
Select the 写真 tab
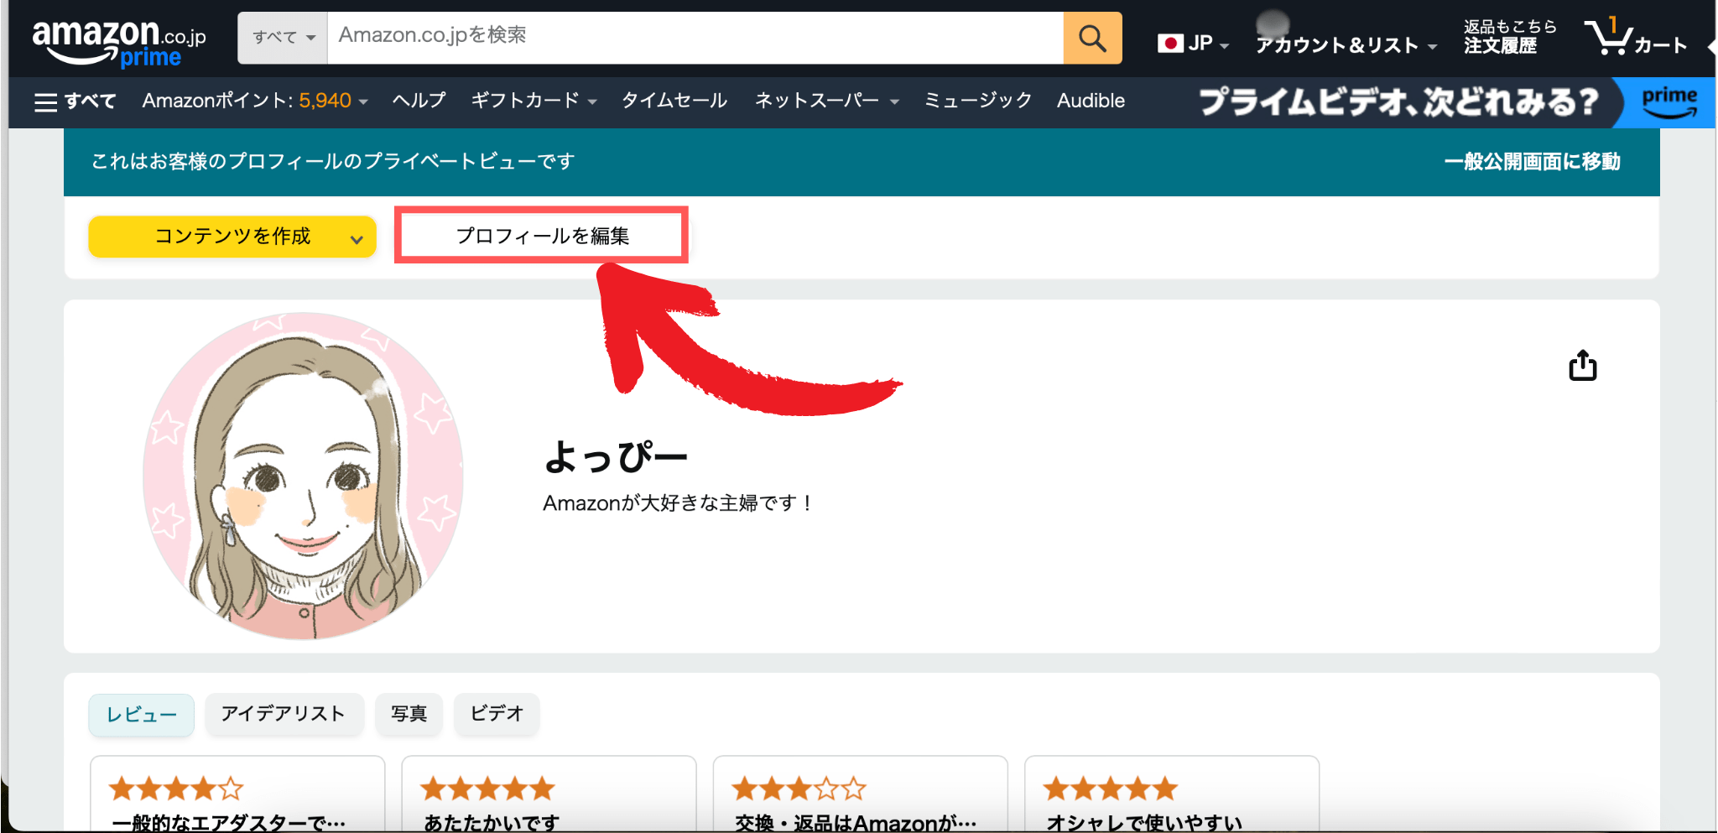409,714
